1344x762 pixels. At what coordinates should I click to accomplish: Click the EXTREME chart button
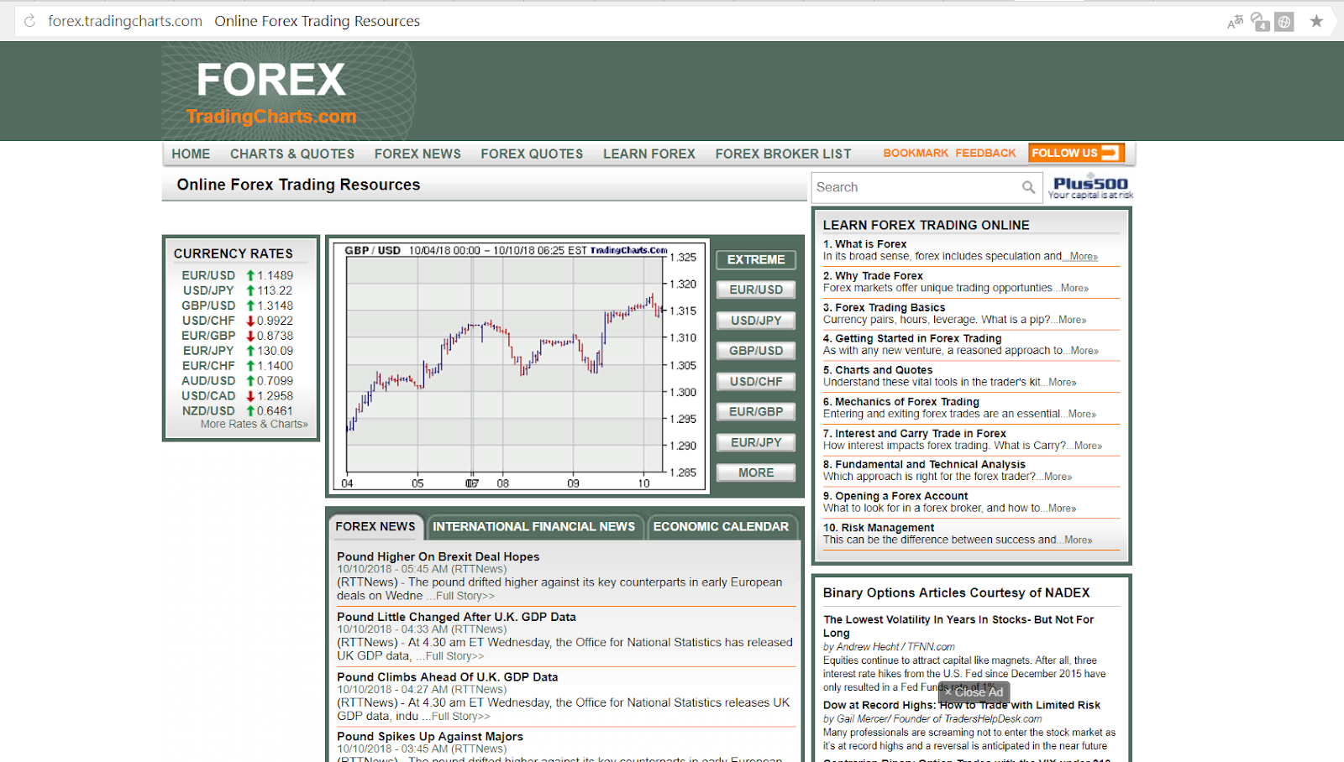click(x=755, y=259)
